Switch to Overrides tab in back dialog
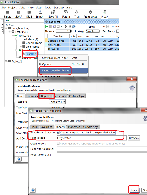Image resolution: width=147 pixels, height=195 pixels. [x=32, y=96]
